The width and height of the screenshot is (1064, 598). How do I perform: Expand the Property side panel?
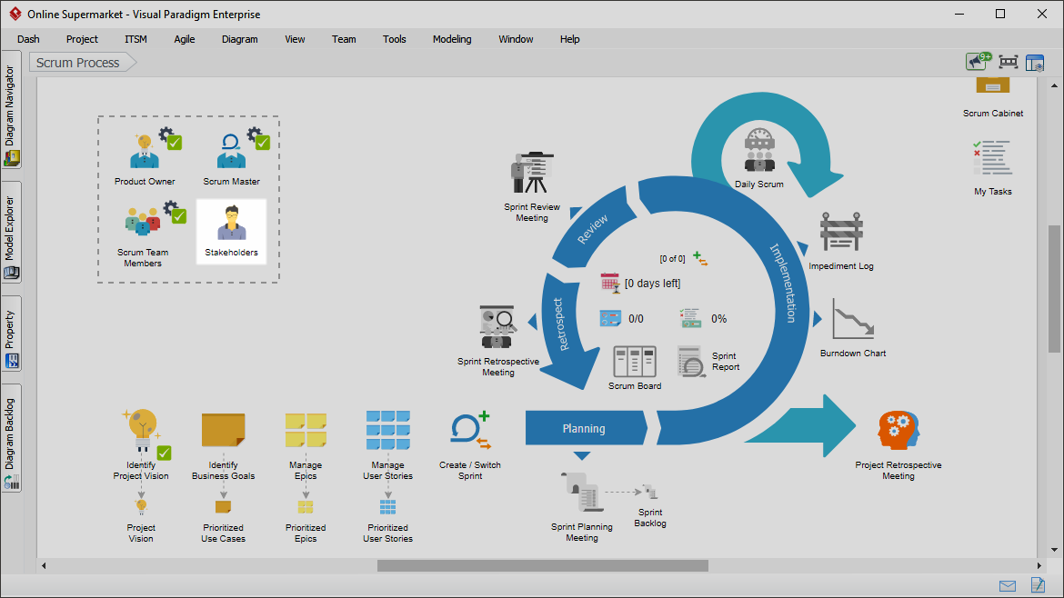pos(11,333)
